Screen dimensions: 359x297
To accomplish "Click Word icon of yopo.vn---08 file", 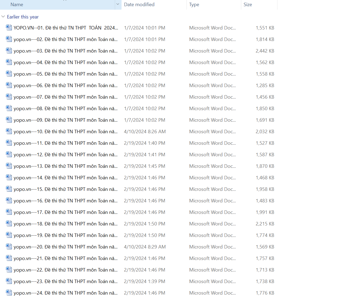I will point(9,108).
